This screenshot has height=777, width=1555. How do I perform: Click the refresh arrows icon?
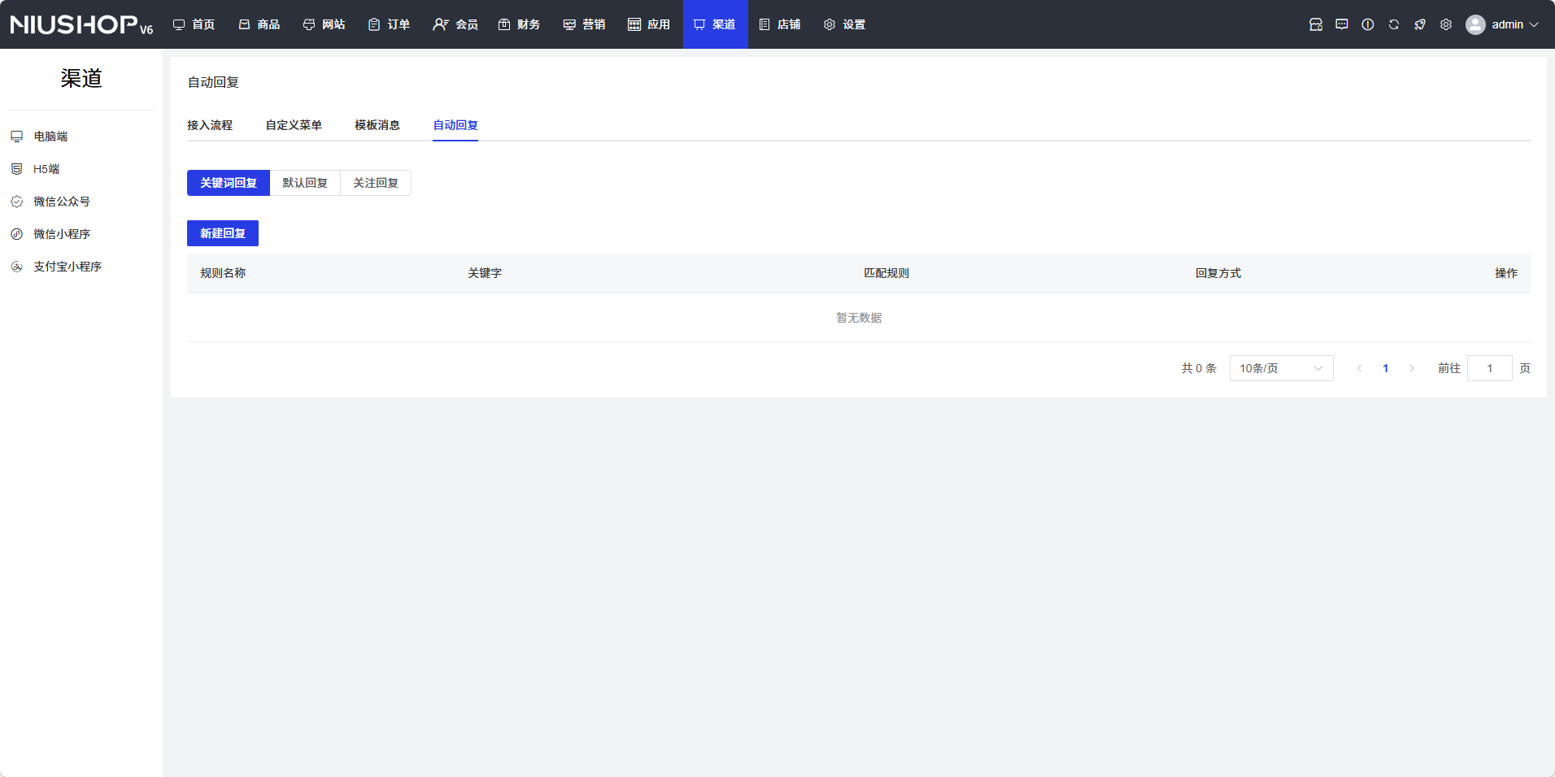[1393, 24]
